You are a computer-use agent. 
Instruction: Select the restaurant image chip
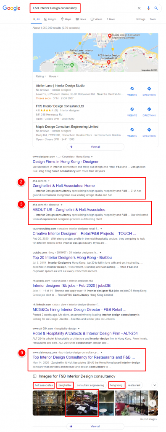[x=134, y=385]
